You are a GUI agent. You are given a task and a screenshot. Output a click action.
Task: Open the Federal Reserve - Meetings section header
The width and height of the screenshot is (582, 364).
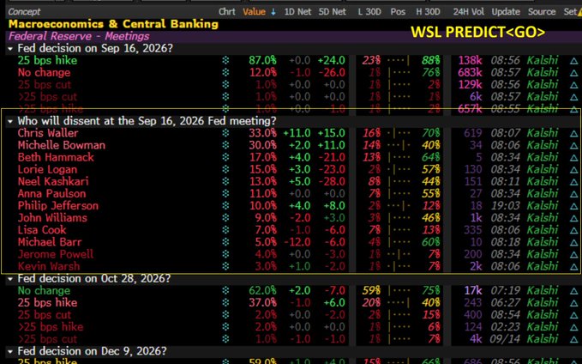point(79,36)
